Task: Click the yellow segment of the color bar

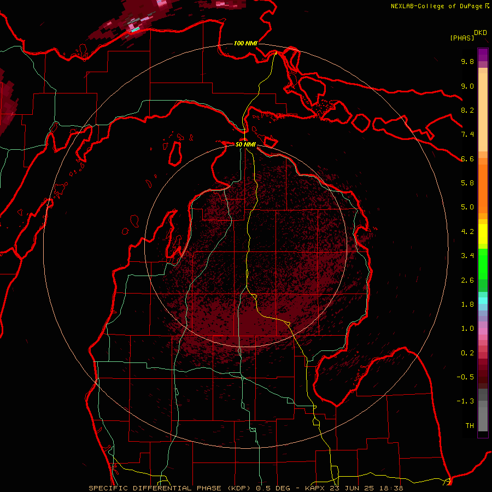Action: (x=483, y=234)
